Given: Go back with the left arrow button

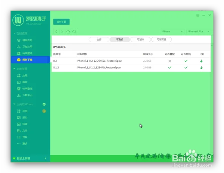Looking at the screenshot, I should click(56, 32).
